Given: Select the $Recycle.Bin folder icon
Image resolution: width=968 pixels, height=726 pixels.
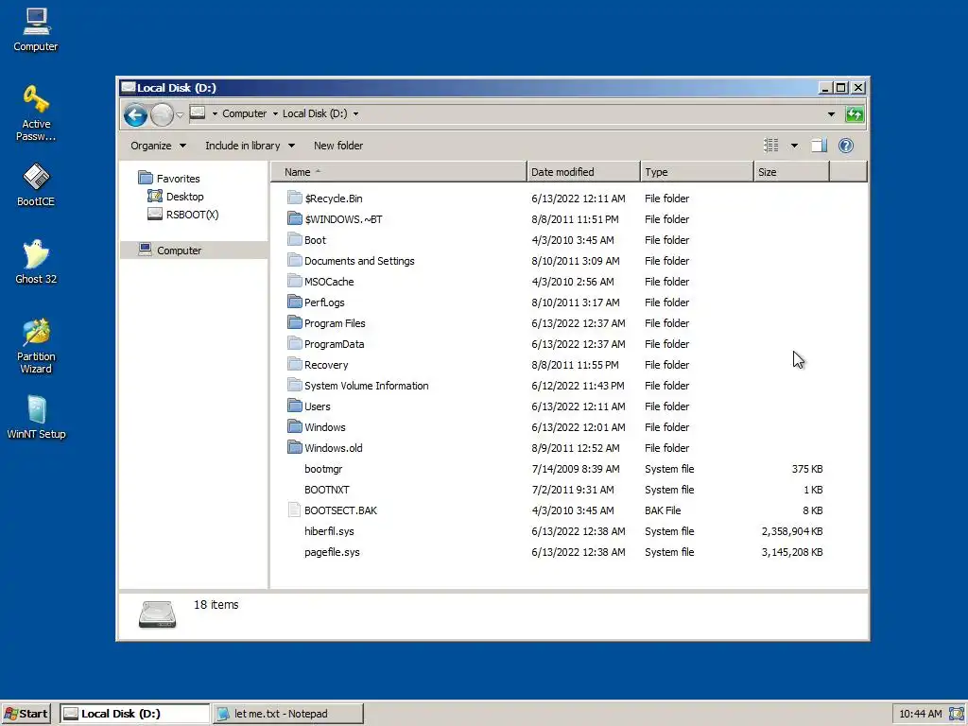Looking at the screenshot, I should [x=295, y=199].
